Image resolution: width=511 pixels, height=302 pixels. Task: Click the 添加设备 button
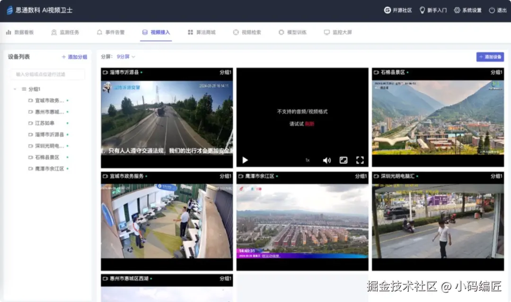tap(490, 57)
